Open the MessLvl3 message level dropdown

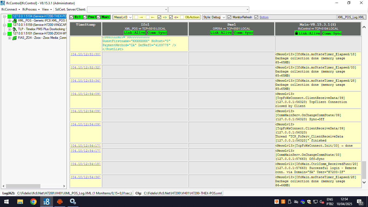(x=123, y=17)
